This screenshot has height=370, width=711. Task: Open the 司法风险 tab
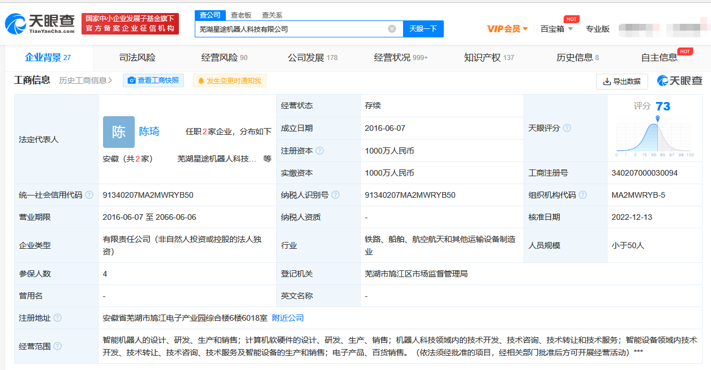coord(138,57)
